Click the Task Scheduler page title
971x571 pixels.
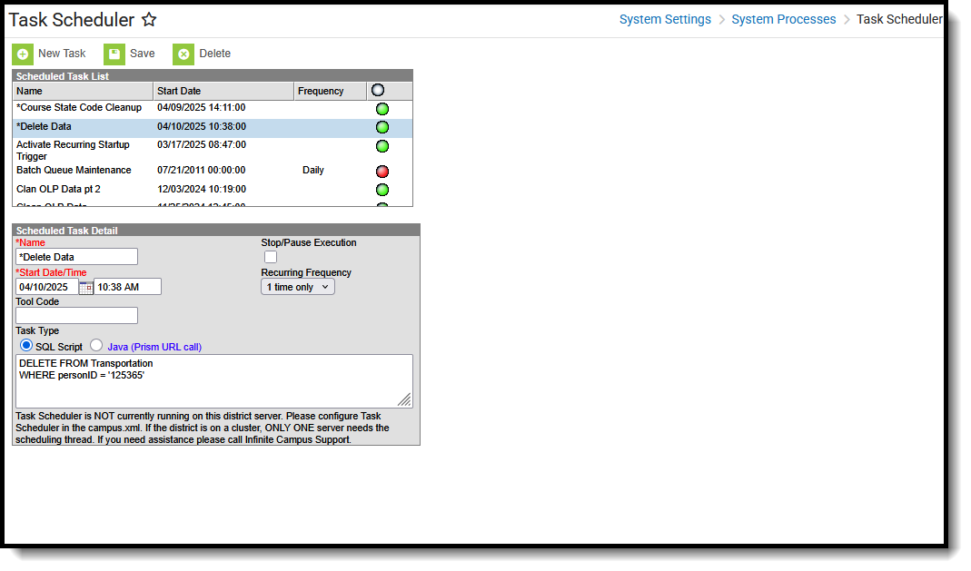pyautogui.click(x=71, y=20)
